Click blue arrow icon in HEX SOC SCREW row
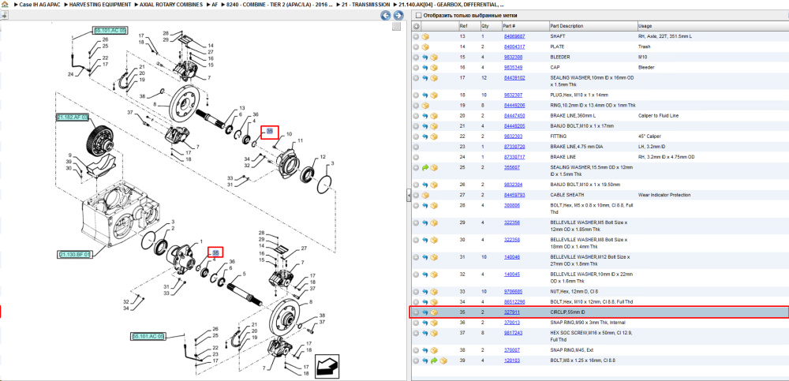The image size is (789, 381). [x=425, y=333]
